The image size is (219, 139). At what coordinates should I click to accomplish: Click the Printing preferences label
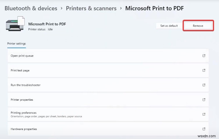click(24, 113)
